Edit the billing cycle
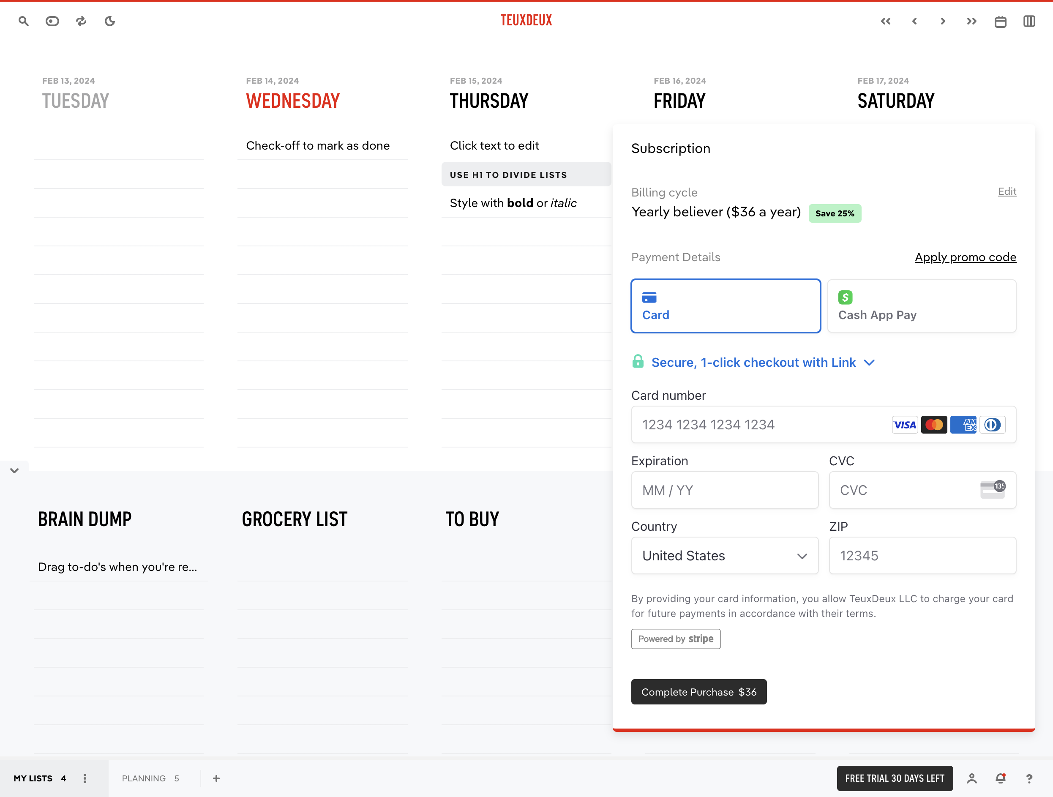 pos(1007,191)
